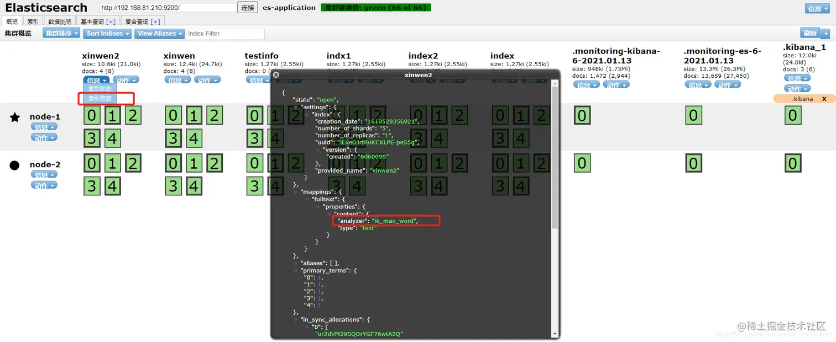Click the circle icon next to node-2

coord(15,165)
